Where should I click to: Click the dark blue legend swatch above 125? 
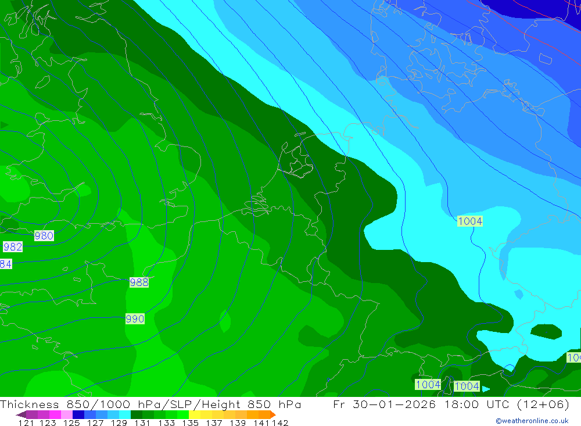coord(78,414)
